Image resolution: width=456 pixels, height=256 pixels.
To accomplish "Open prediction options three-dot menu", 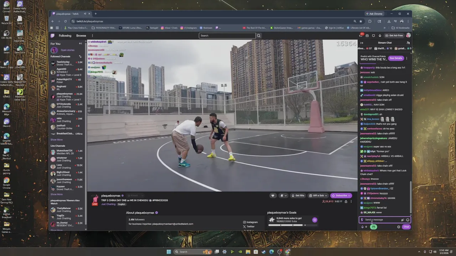I will click(x=406, y=58).
